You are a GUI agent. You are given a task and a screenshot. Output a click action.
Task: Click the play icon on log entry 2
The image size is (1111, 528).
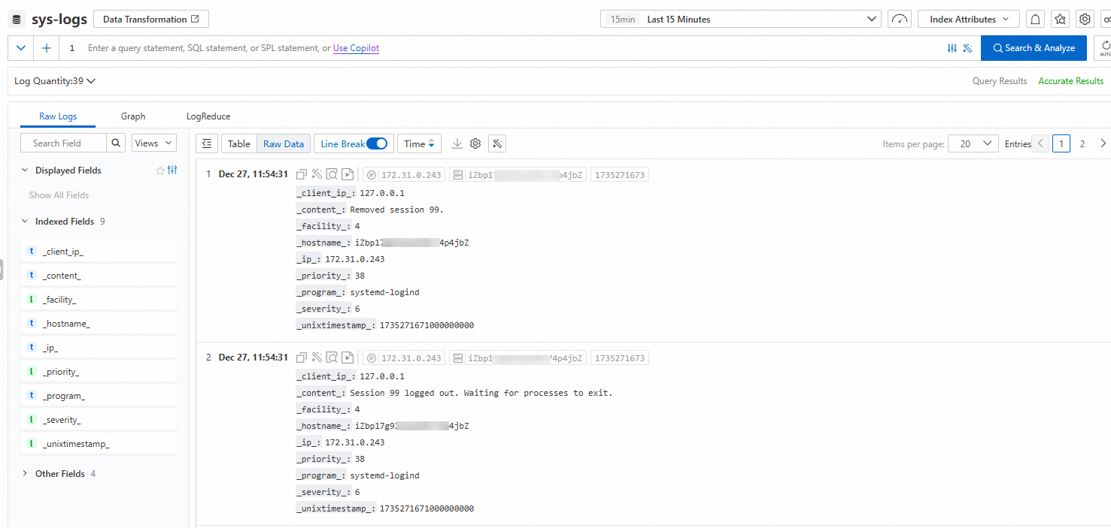(x=347, y=358)
